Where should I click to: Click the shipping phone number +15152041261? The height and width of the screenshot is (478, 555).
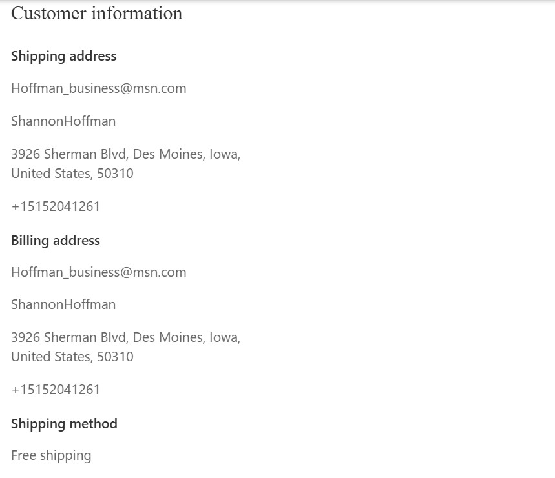(x=56, y=206)
